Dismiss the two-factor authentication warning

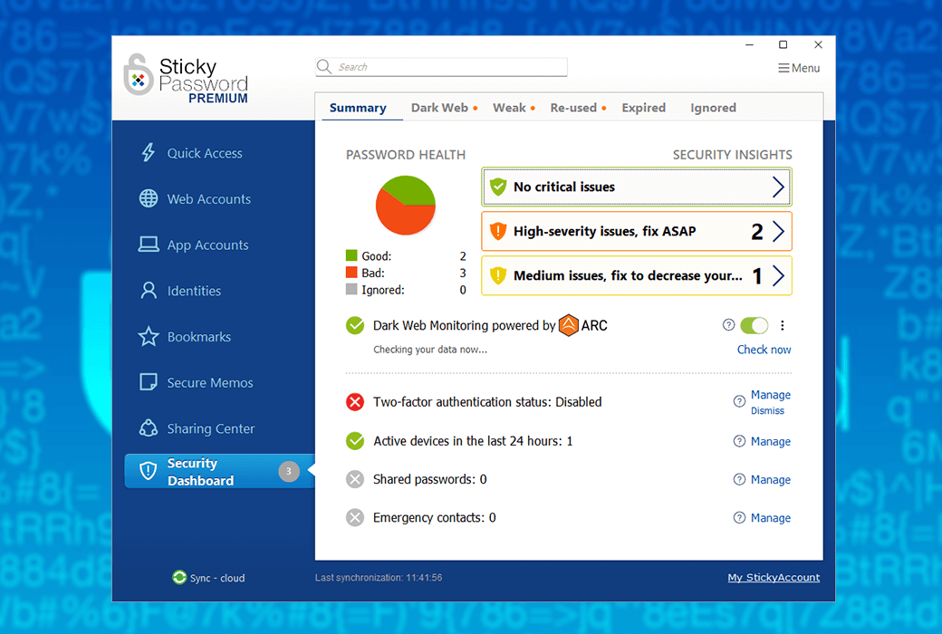click(767, 410)
